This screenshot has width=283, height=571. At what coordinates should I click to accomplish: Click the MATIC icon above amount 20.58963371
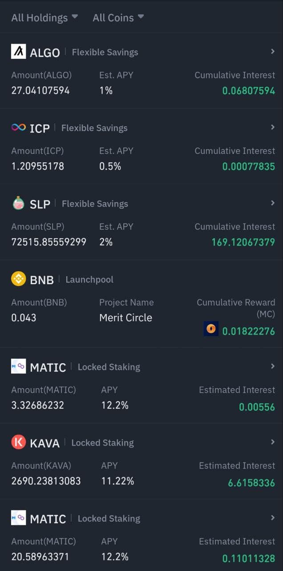[18, 518]
